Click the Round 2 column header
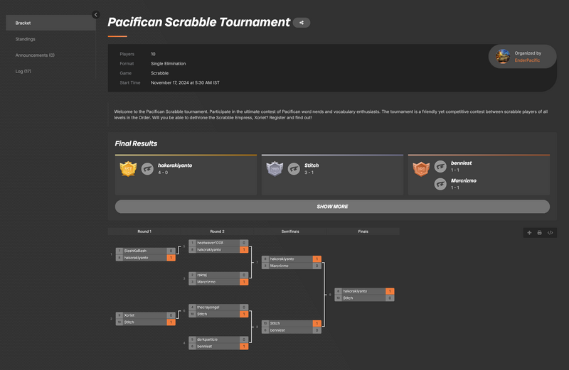Viewport: 569px width, 370px height. click(218, 232)
